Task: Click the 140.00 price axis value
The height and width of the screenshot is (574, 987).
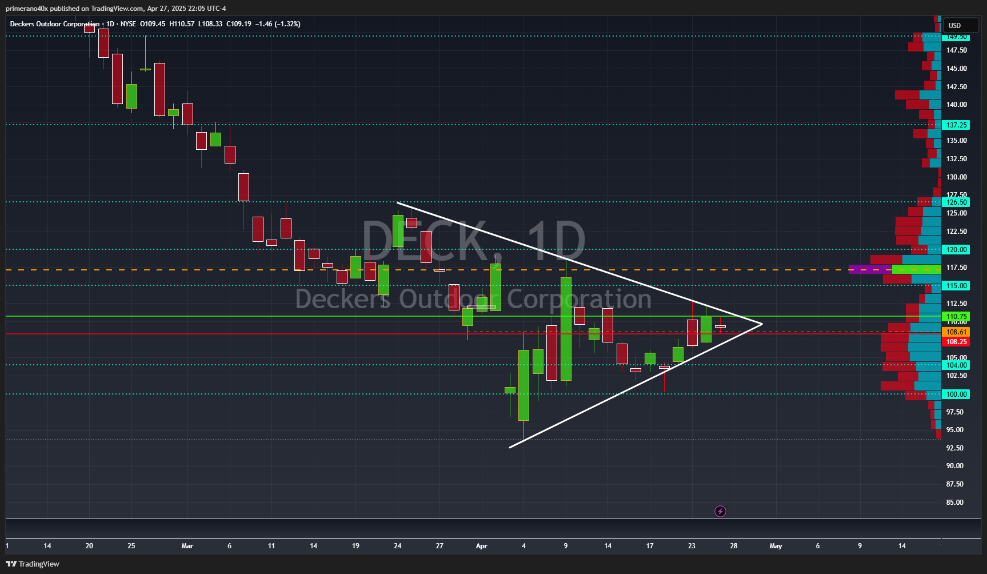Action: click(x=957, y=104)
